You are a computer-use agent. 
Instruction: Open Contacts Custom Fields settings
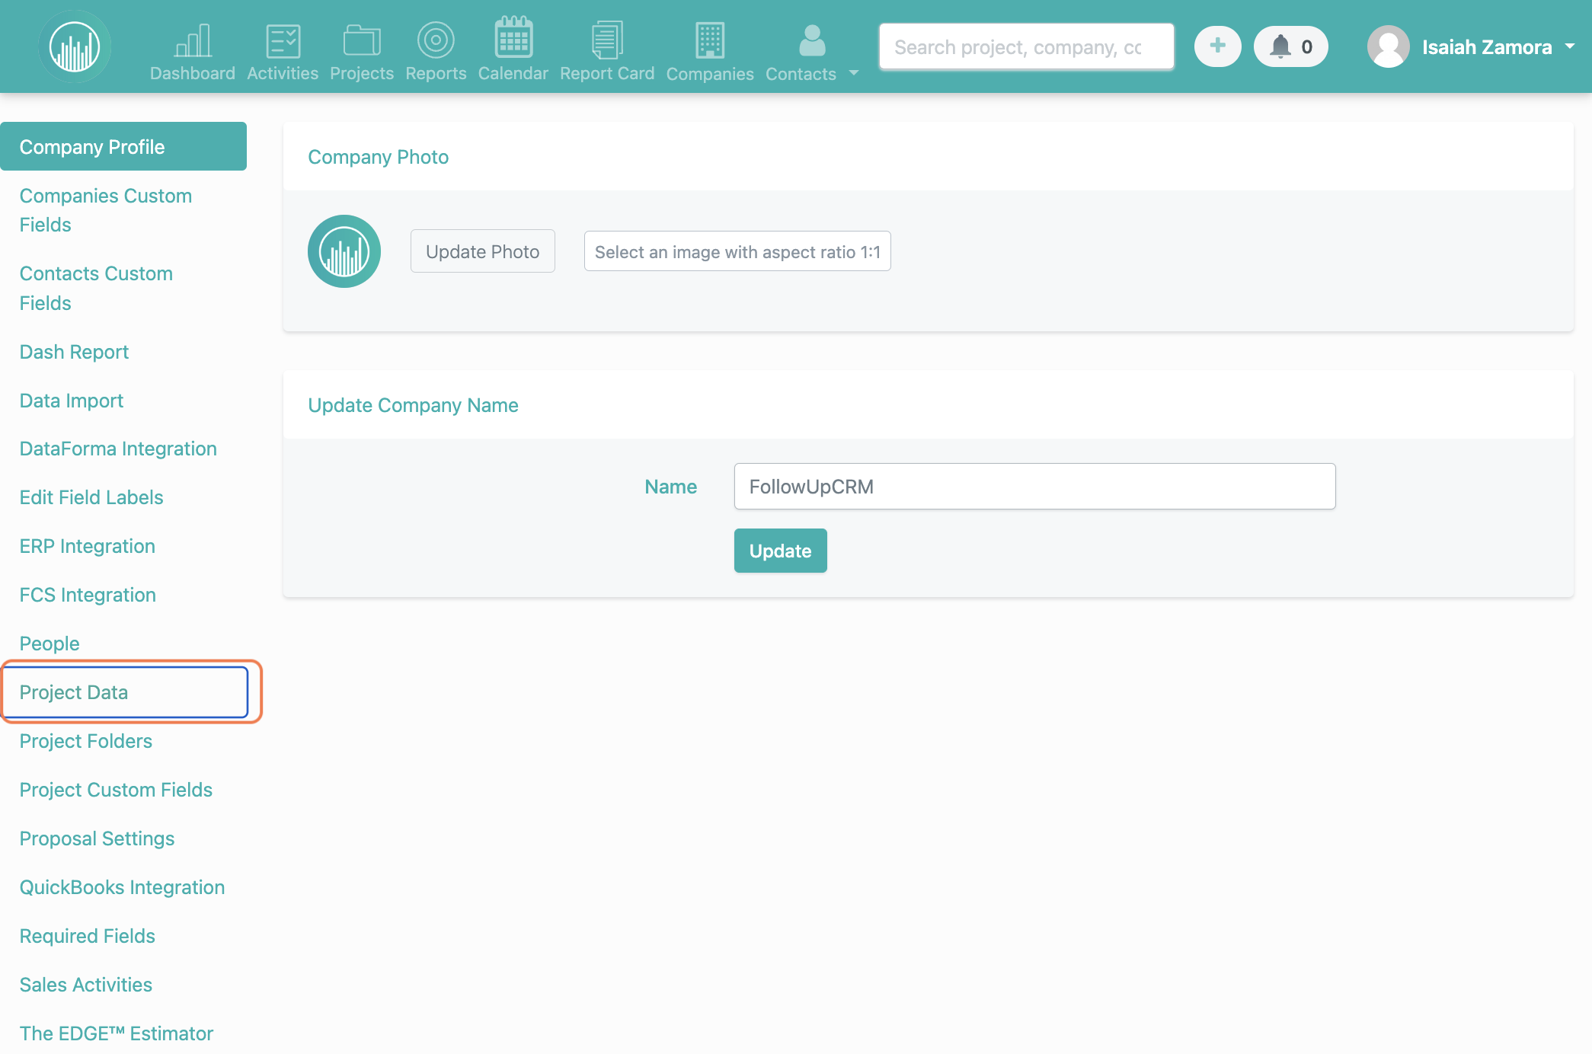(96, 288)
